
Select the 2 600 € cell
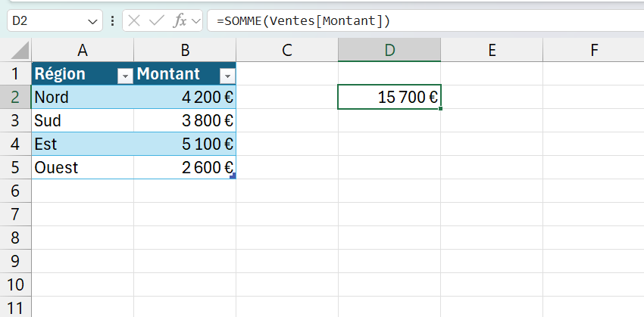pyautogui.click(x=185, y=167)
